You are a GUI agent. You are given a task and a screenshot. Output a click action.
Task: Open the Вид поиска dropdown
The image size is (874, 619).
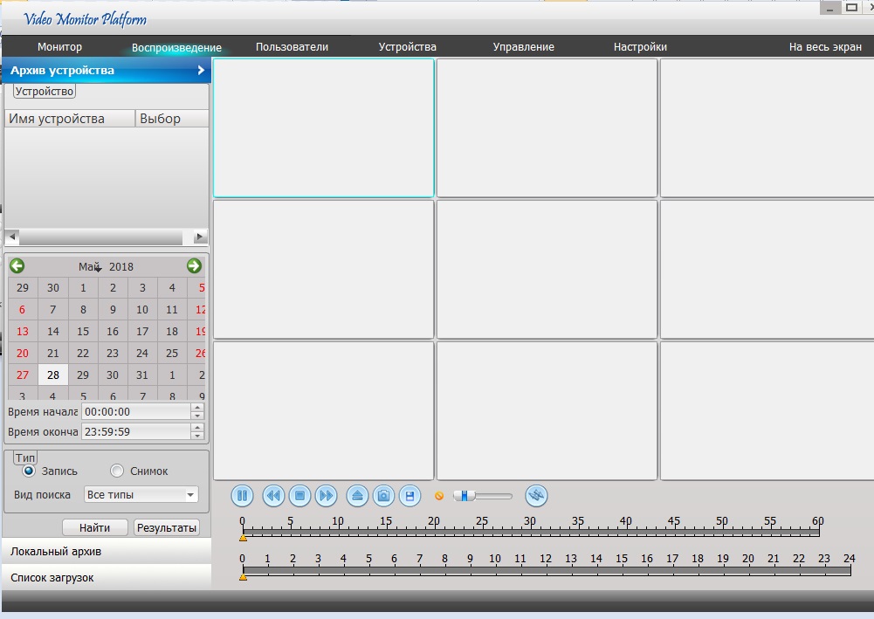pos(141,495)
